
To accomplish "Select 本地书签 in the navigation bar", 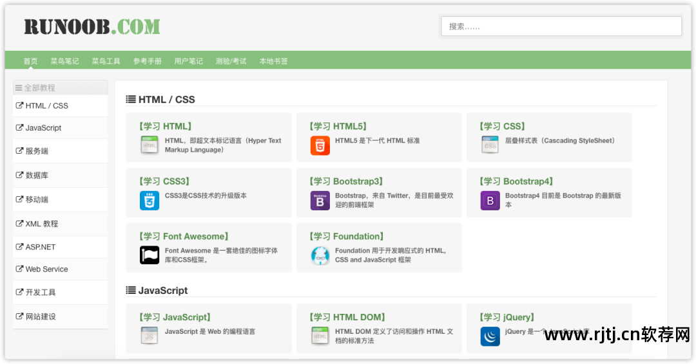I will (x=273, y=61).
